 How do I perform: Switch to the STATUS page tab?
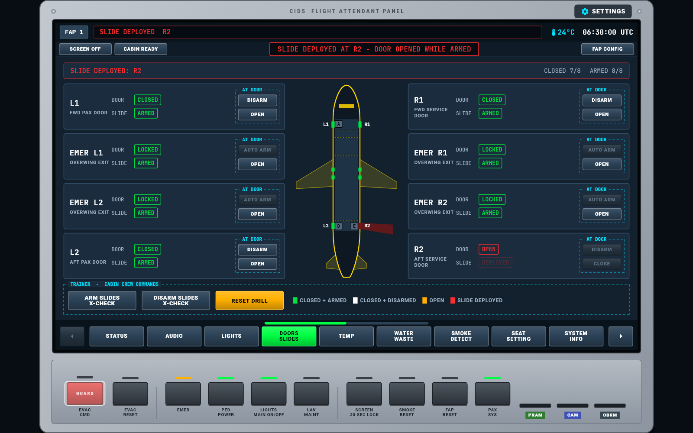coord(117,336)
